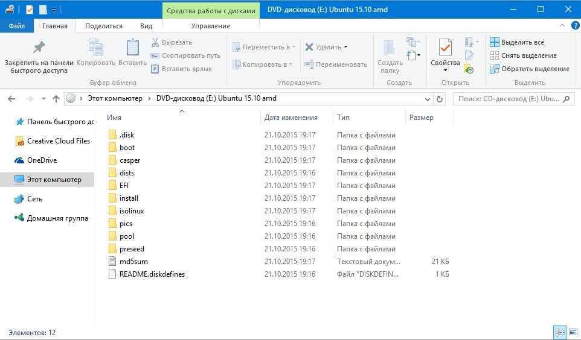Image resolution: width=581 pixels, height=340 pixels.
Task: Open the Свойства dropdown arrow
Action: [x=445, y=71]
